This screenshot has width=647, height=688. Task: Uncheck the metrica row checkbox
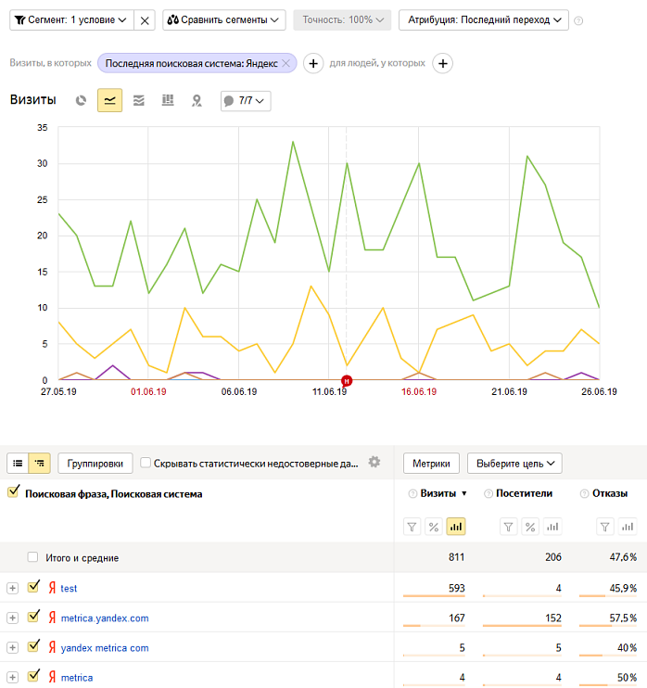pos(33,676)
